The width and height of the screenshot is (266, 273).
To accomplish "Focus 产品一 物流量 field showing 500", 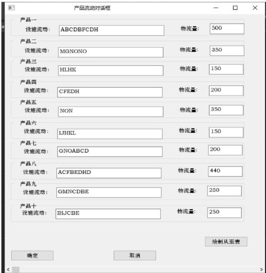I will pos(227,29).
